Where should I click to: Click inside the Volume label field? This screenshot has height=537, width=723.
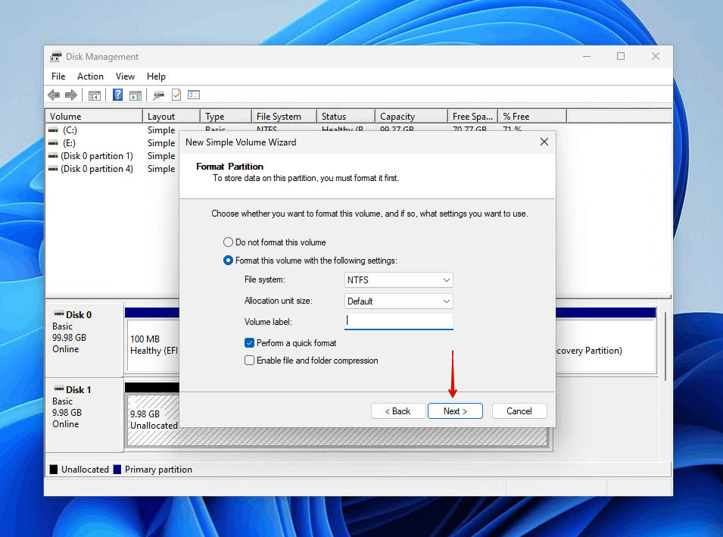point(398,321)
